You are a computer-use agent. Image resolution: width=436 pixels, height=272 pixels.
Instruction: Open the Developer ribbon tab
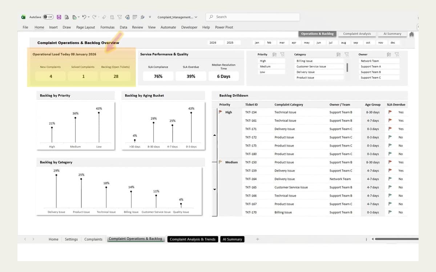pos(189,27)
